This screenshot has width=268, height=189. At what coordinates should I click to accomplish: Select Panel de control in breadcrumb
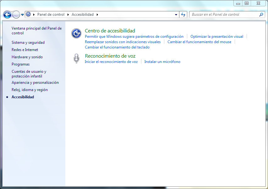point(51,14)
